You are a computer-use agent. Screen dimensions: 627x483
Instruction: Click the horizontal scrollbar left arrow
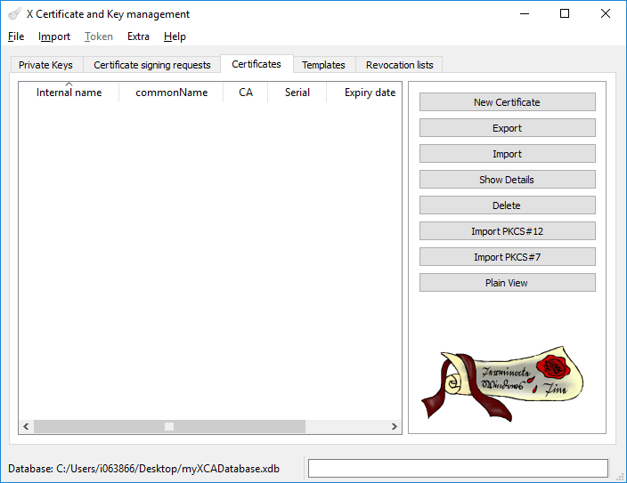(26, 427)
